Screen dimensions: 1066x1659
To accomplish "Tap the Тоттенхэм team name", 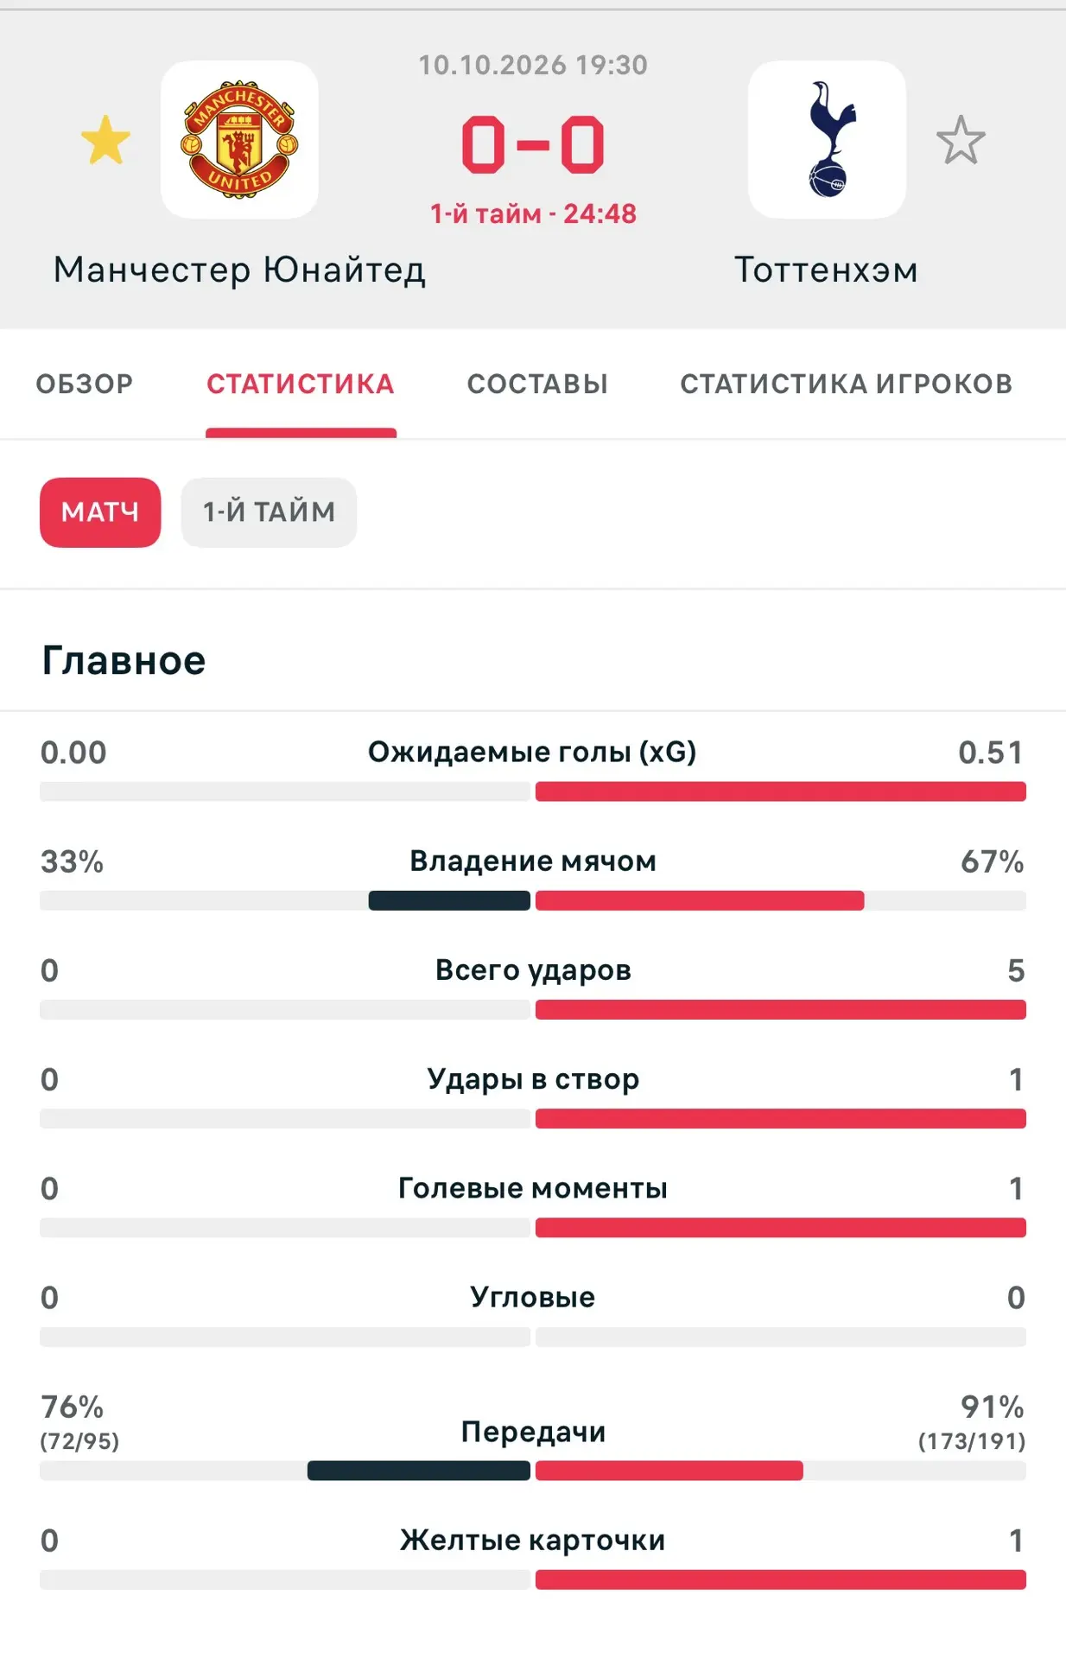I will (x=827, y=270).
